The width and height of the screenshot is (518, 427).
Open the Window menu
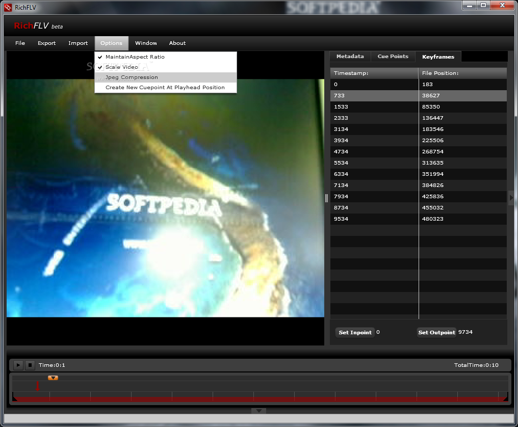[x=146, y=43]
